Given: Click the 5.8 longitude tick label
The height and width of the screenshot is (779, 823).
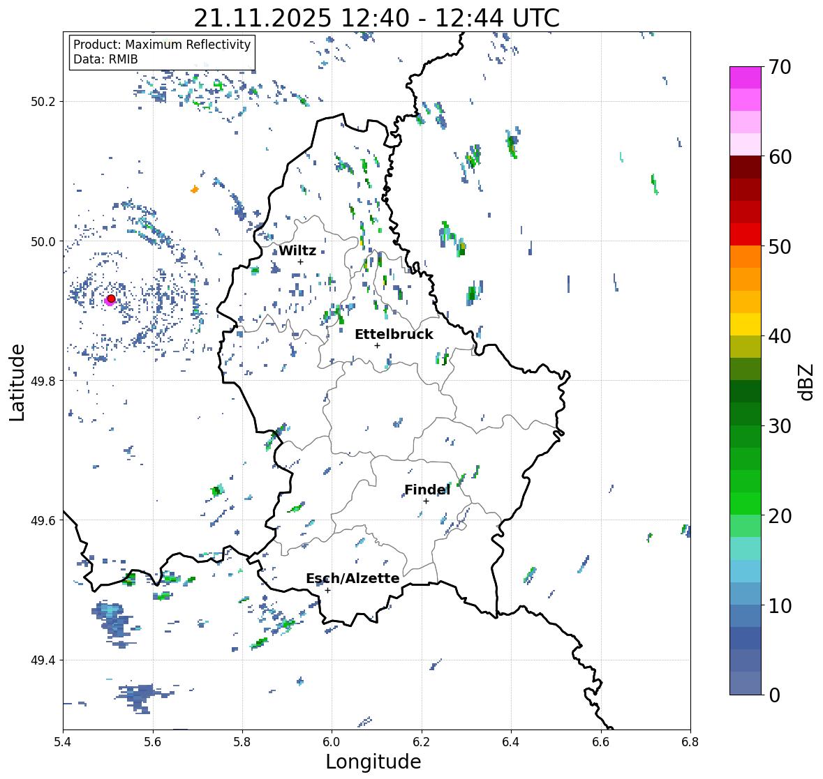Looking at the screenshot, I should pos(242,742).
